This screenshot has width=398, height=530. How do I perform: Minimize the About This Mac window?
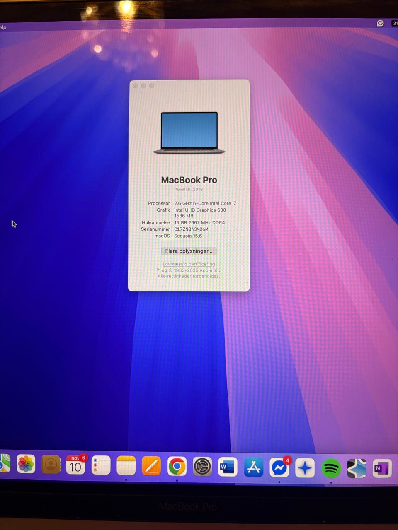coord(143,86)
